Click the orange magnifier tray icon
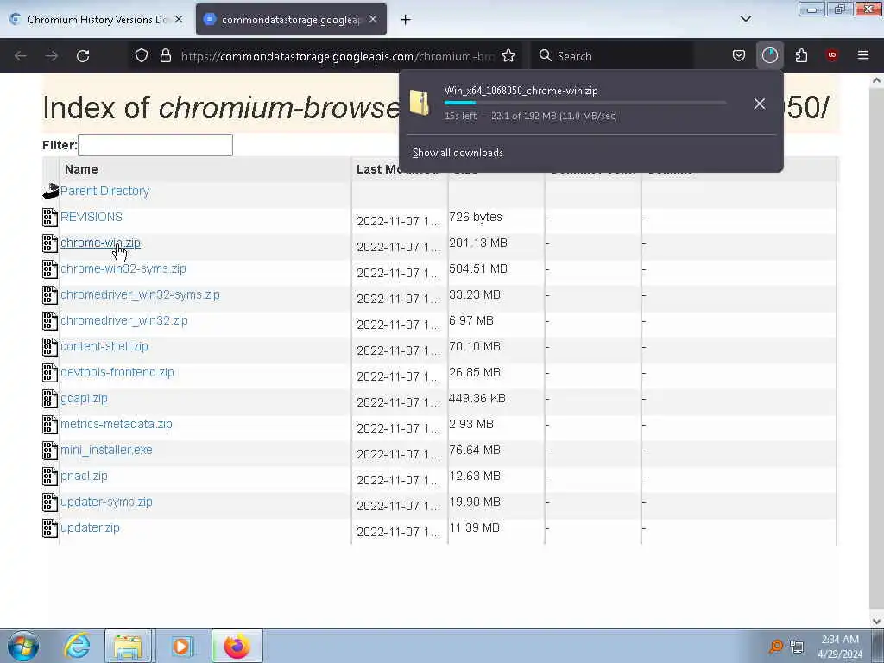Viewport: 884px width, 663px height. pyautogui.click(x=776, y=647)
